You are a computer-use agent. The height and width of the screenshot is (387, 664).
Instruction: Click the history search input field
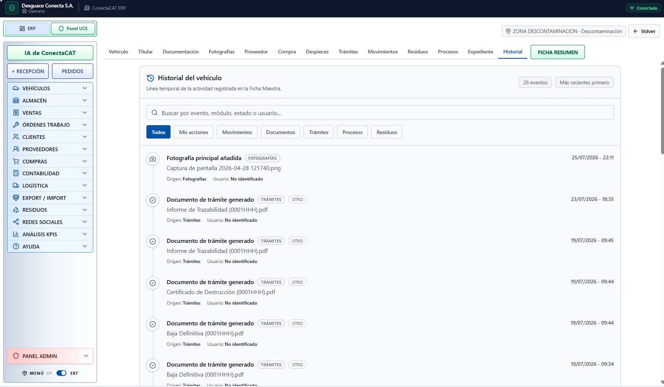point(380,113)
